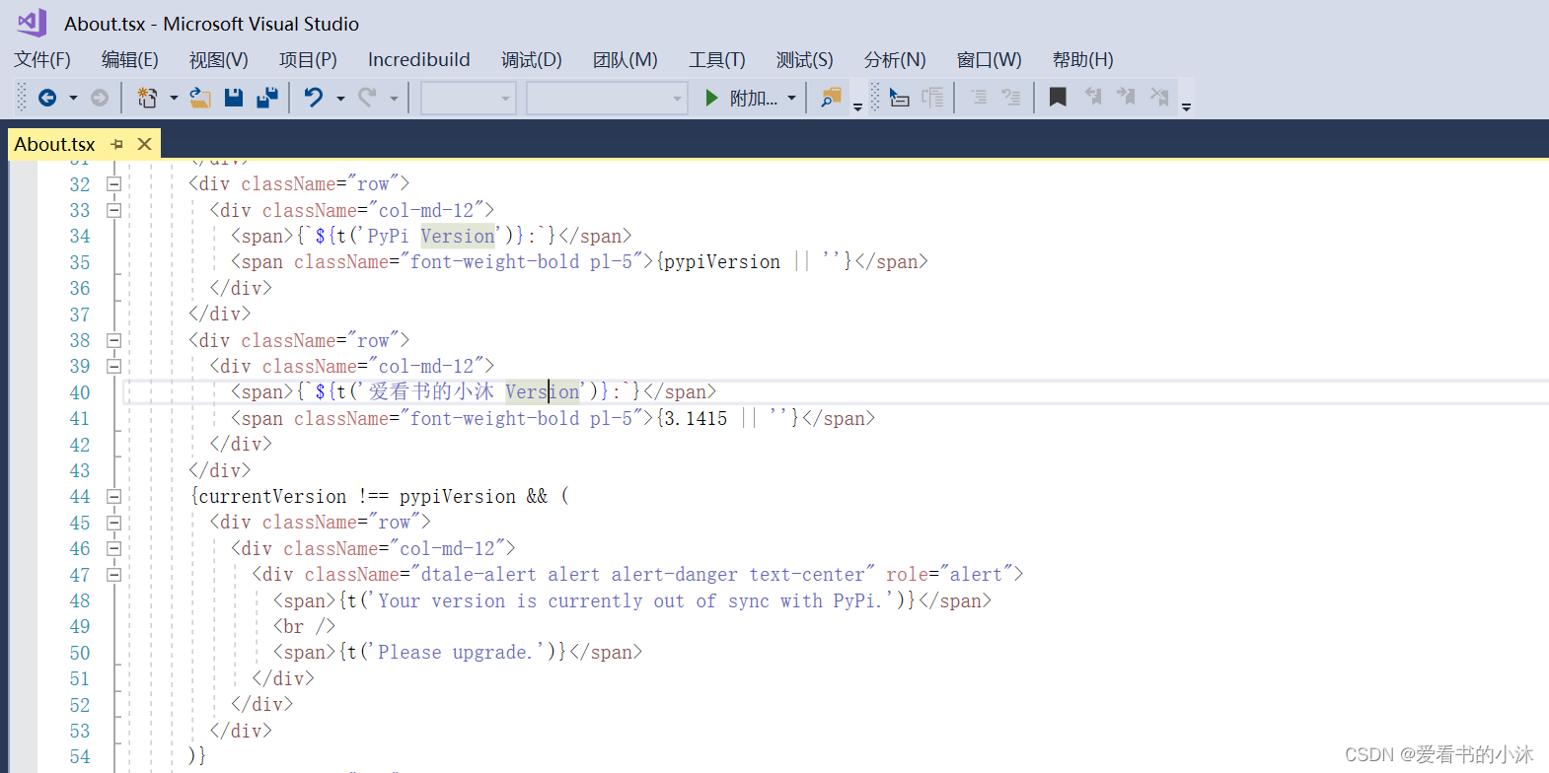
Task: Collapse the code block at line 33
Action: (x=113, y=210)
